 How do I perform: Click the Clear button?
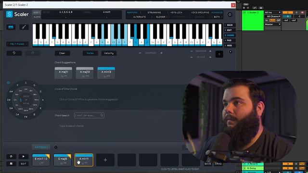[x=62, y=53]
